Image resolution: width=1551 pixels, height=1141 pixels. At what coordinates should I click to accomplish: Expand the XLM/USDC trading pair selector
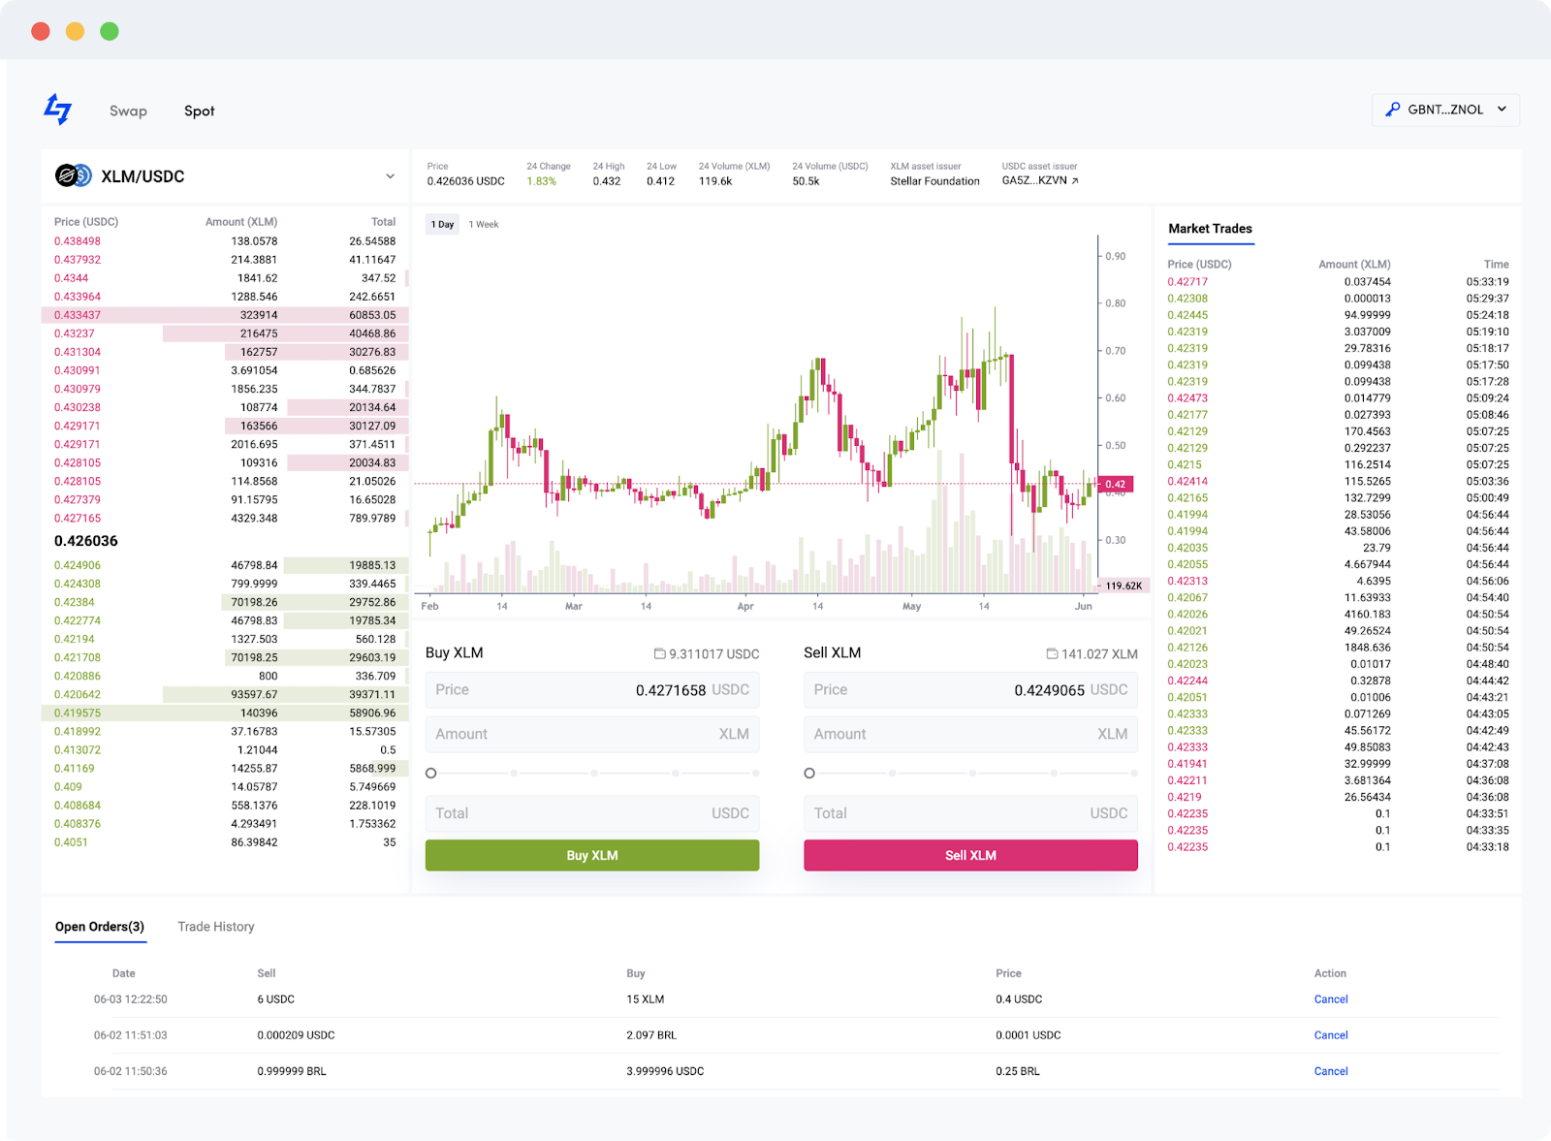[390, 176]
